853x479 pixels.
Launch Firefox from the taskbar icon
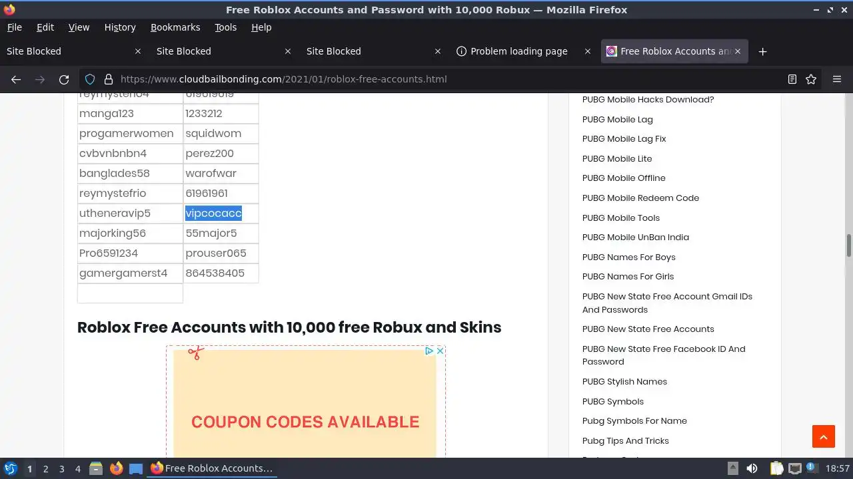point(116,468)
